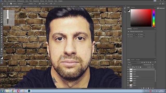This screenshot has height=93, width=166.
Task: Create a new layer icon
Action: click(x=151, y=88)
